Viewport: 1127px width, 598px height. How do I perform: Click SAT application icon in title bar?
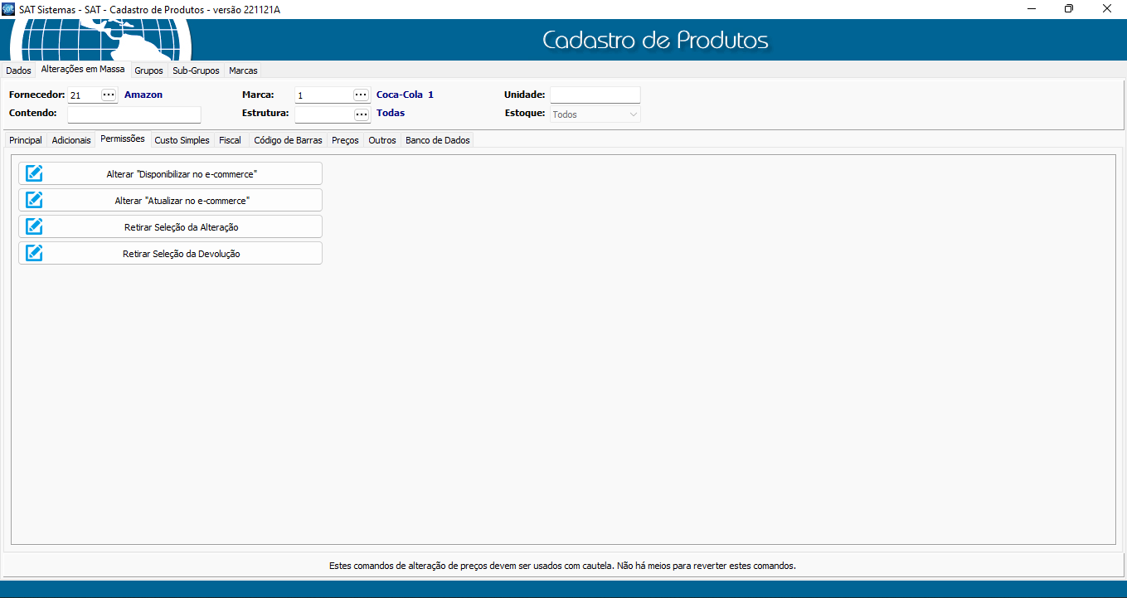coord(9,9)
